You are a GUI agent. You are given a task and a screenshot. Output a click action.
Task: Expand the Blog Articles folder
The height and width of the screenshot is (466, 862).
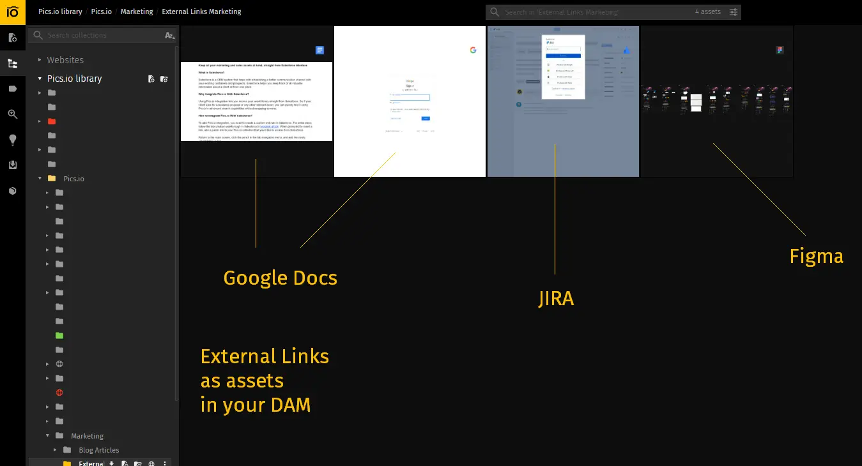click(x=55, y=450)
